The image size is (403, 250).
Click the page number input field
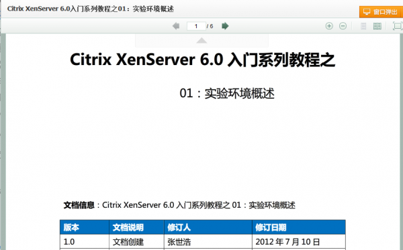point(196,26)
